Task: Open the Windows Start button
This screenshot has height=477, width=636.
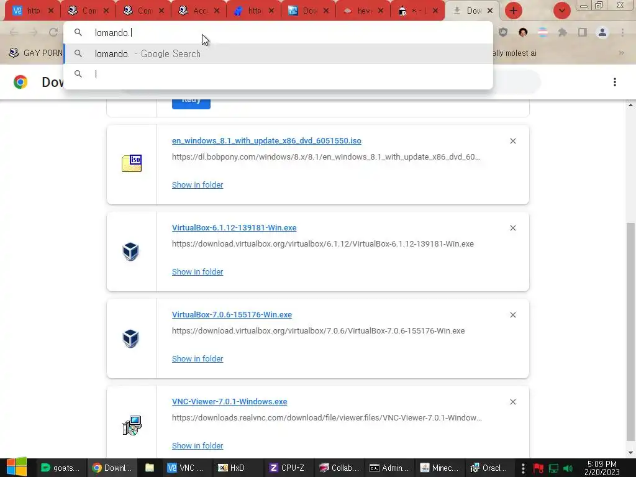Action: coord(17,468)
